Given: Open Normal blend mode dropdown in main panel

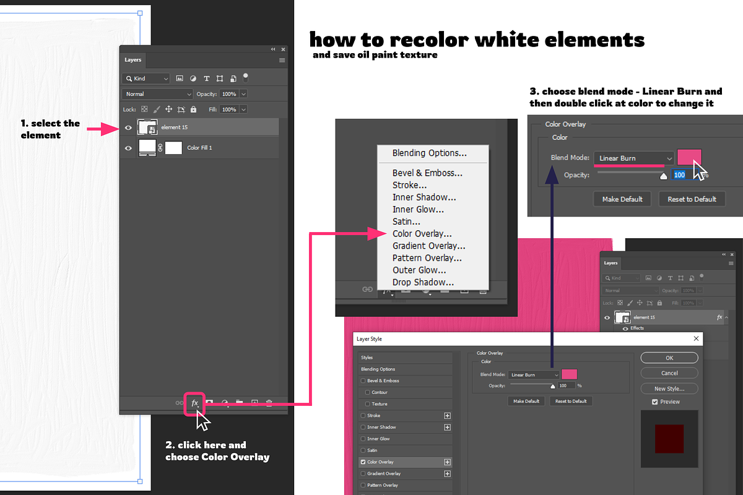Looking at the screenshot, I should [158, 94].
